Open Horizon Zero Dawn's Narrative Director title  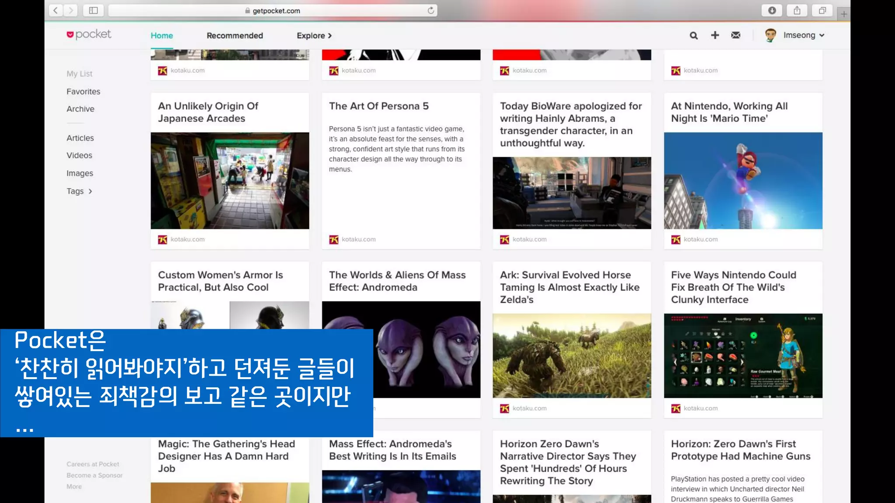(568, 462)
